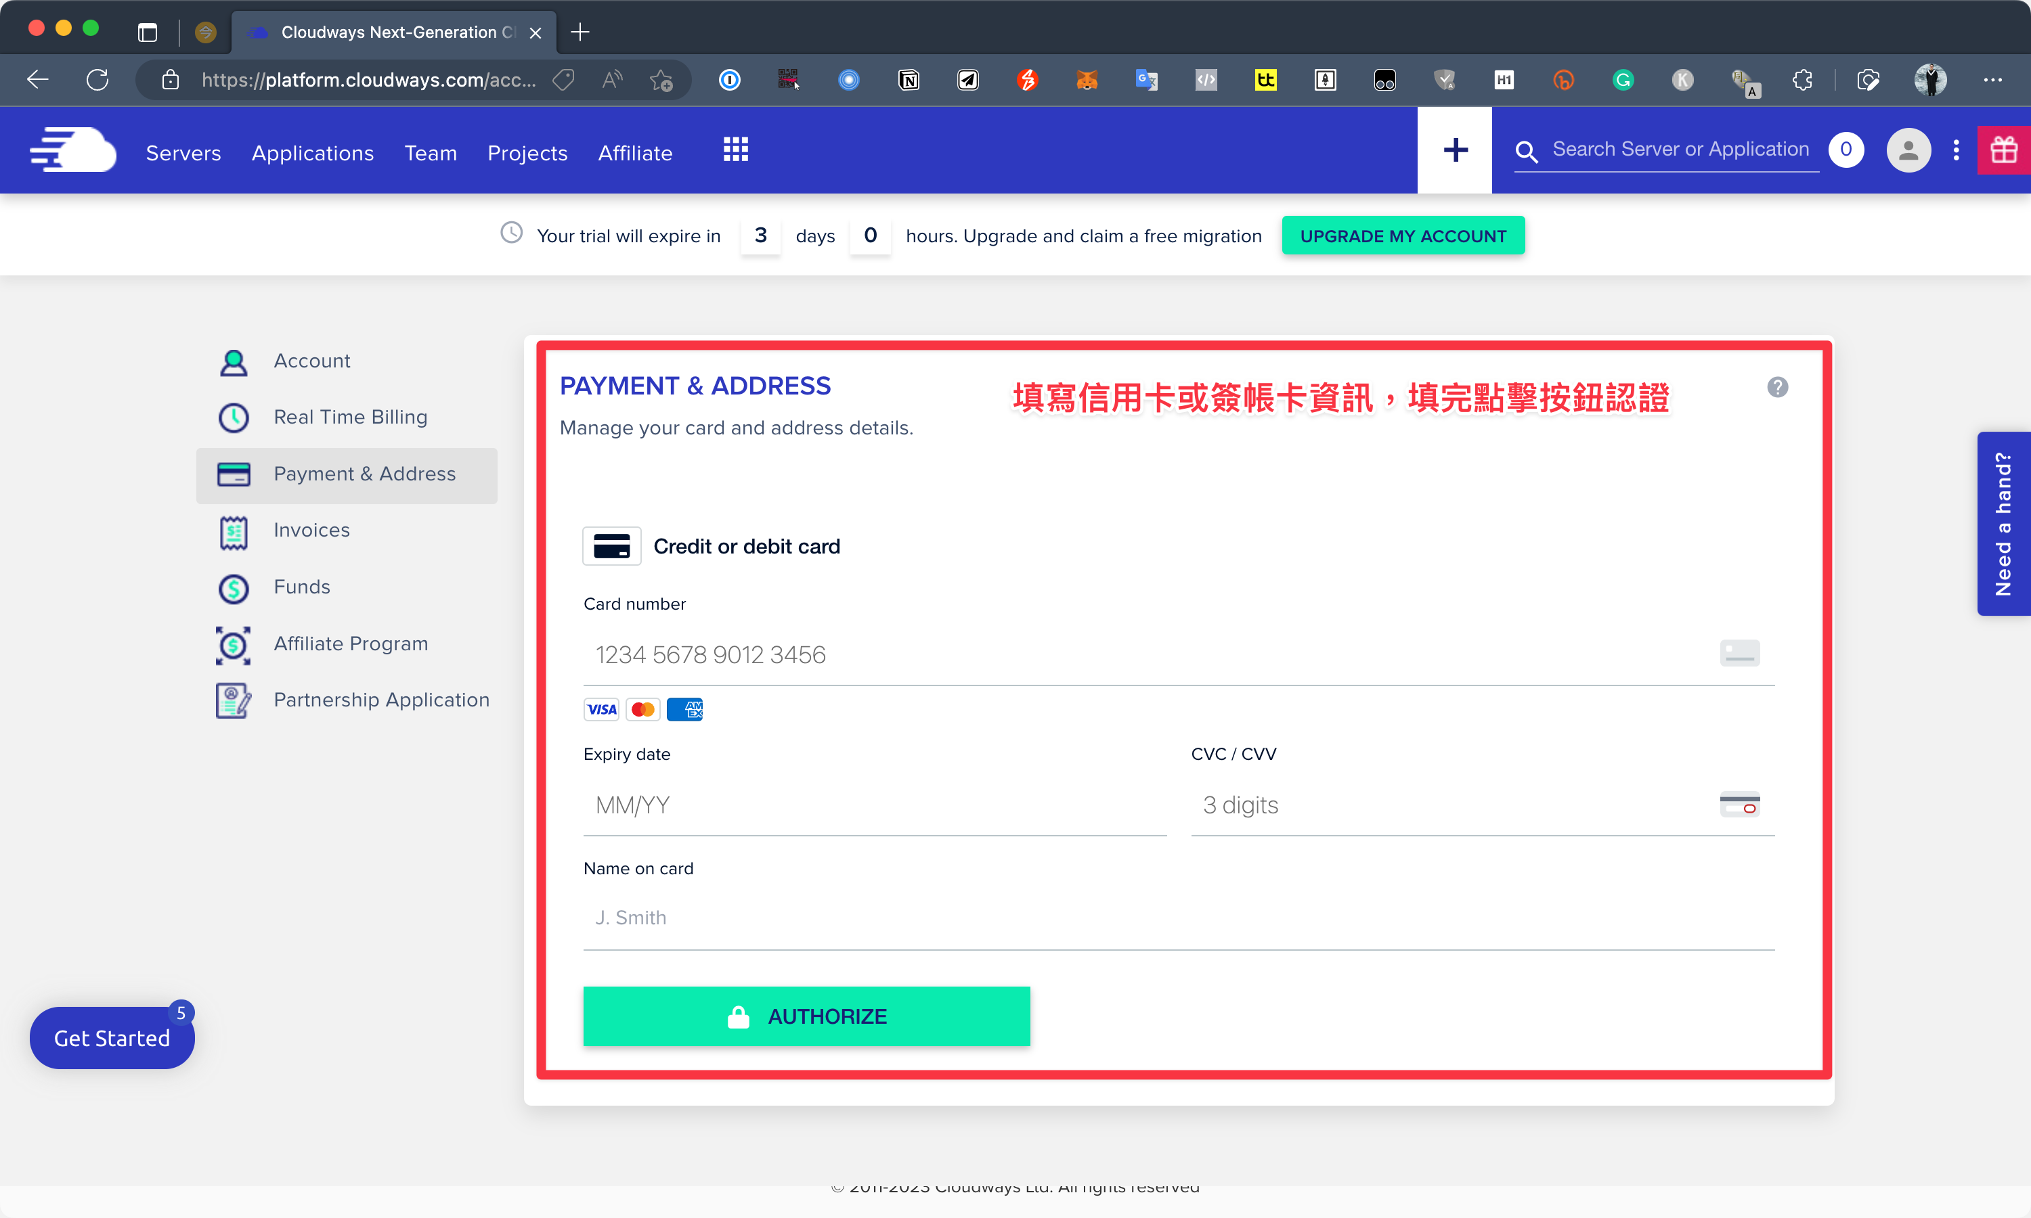Go to Servers in top navigation
2031x1218 pixels.
(x=183, y=154)
